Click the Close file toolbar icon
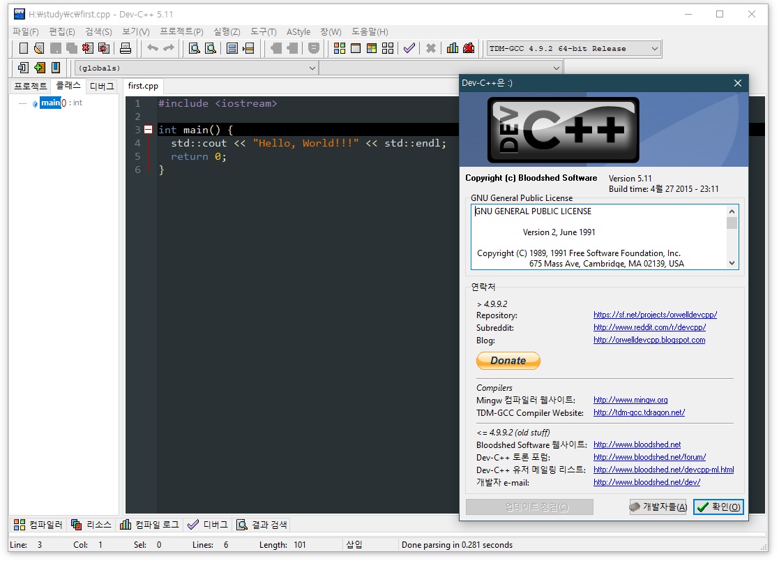Viewport: 779px width, 568px height. 87,48
